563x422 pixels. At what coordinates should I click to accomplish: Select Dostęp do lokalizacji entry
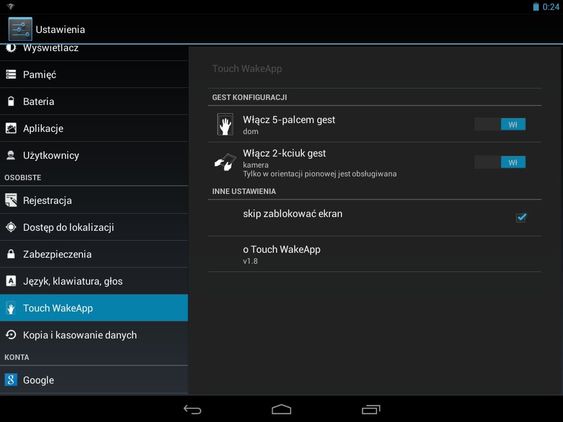[94, 227]
